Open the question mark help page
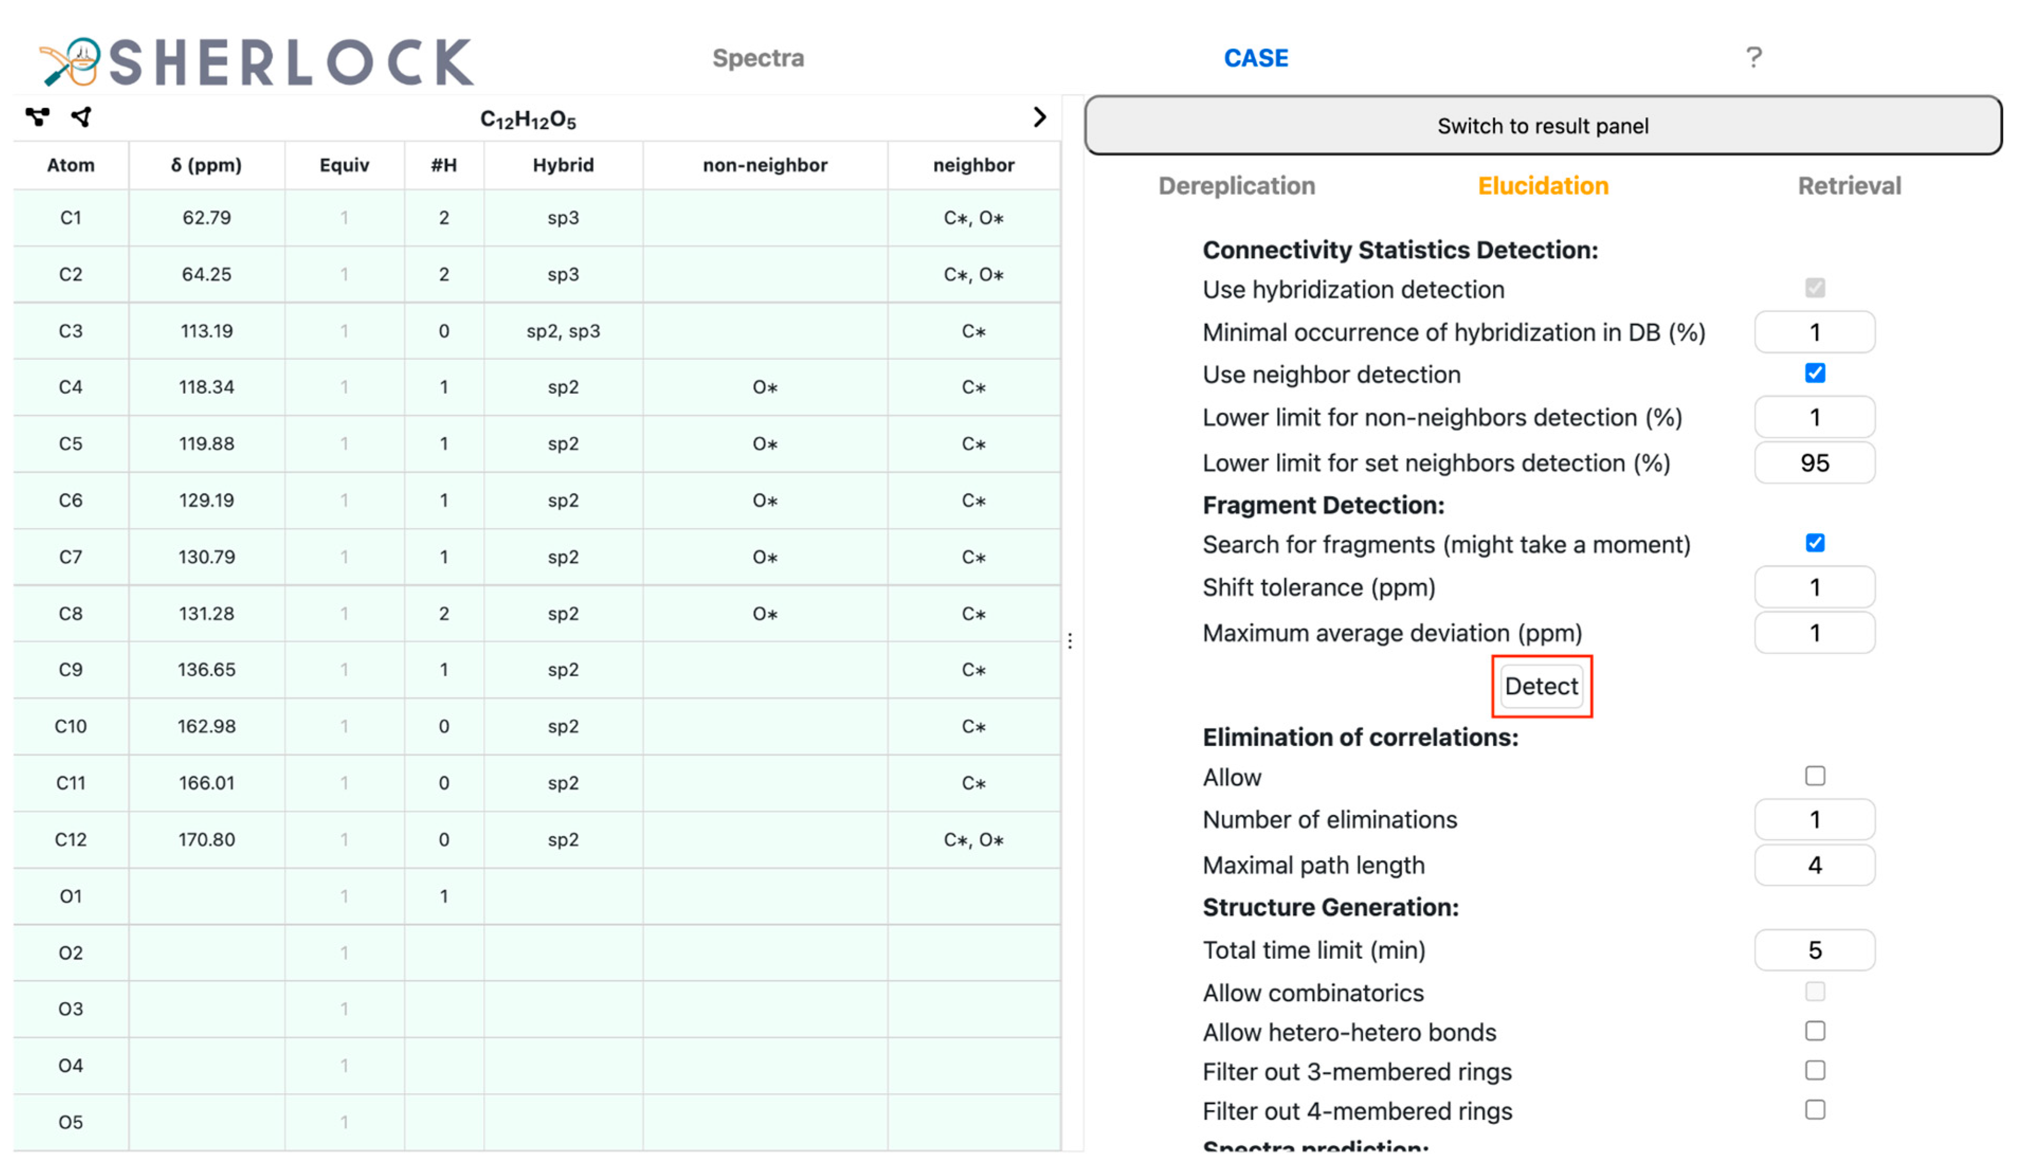This screenshot has height=1170, width=2021. (1753, 58)
